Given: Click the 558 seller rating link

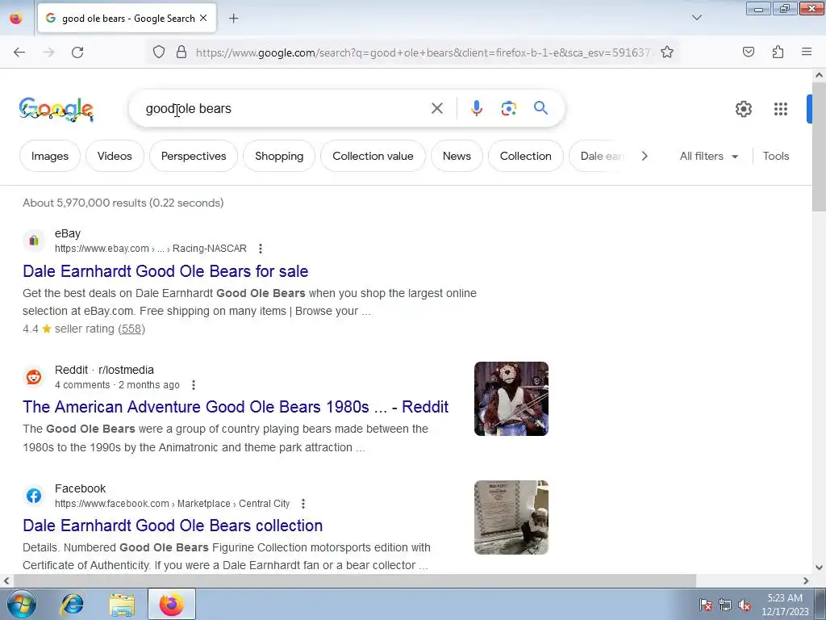Looking at the screenshot, I should coord(131,329).
